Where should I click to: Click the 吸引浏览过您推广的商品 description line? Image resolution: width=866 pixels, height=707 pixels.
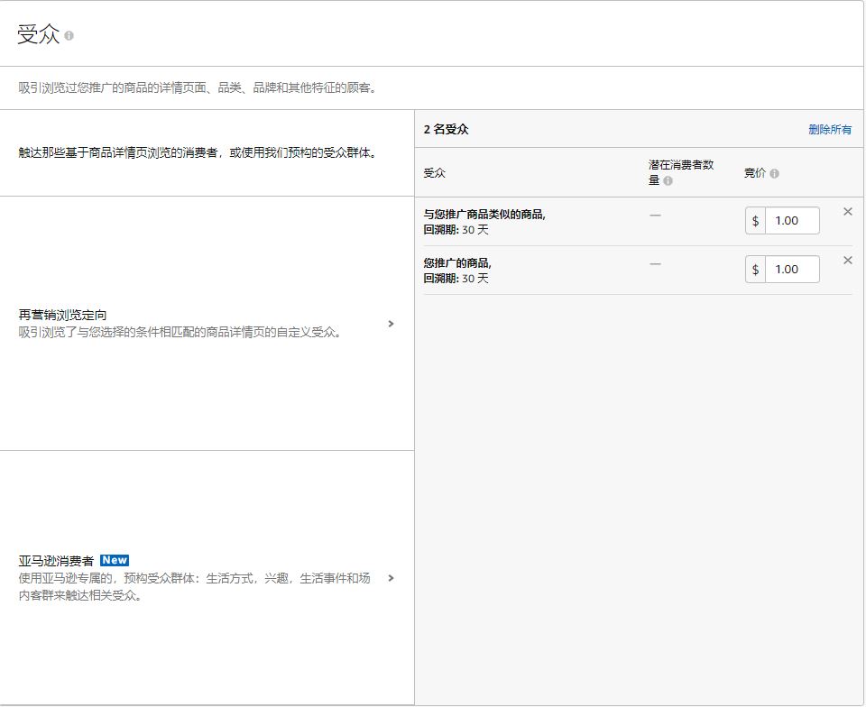(x=198, y=87)
